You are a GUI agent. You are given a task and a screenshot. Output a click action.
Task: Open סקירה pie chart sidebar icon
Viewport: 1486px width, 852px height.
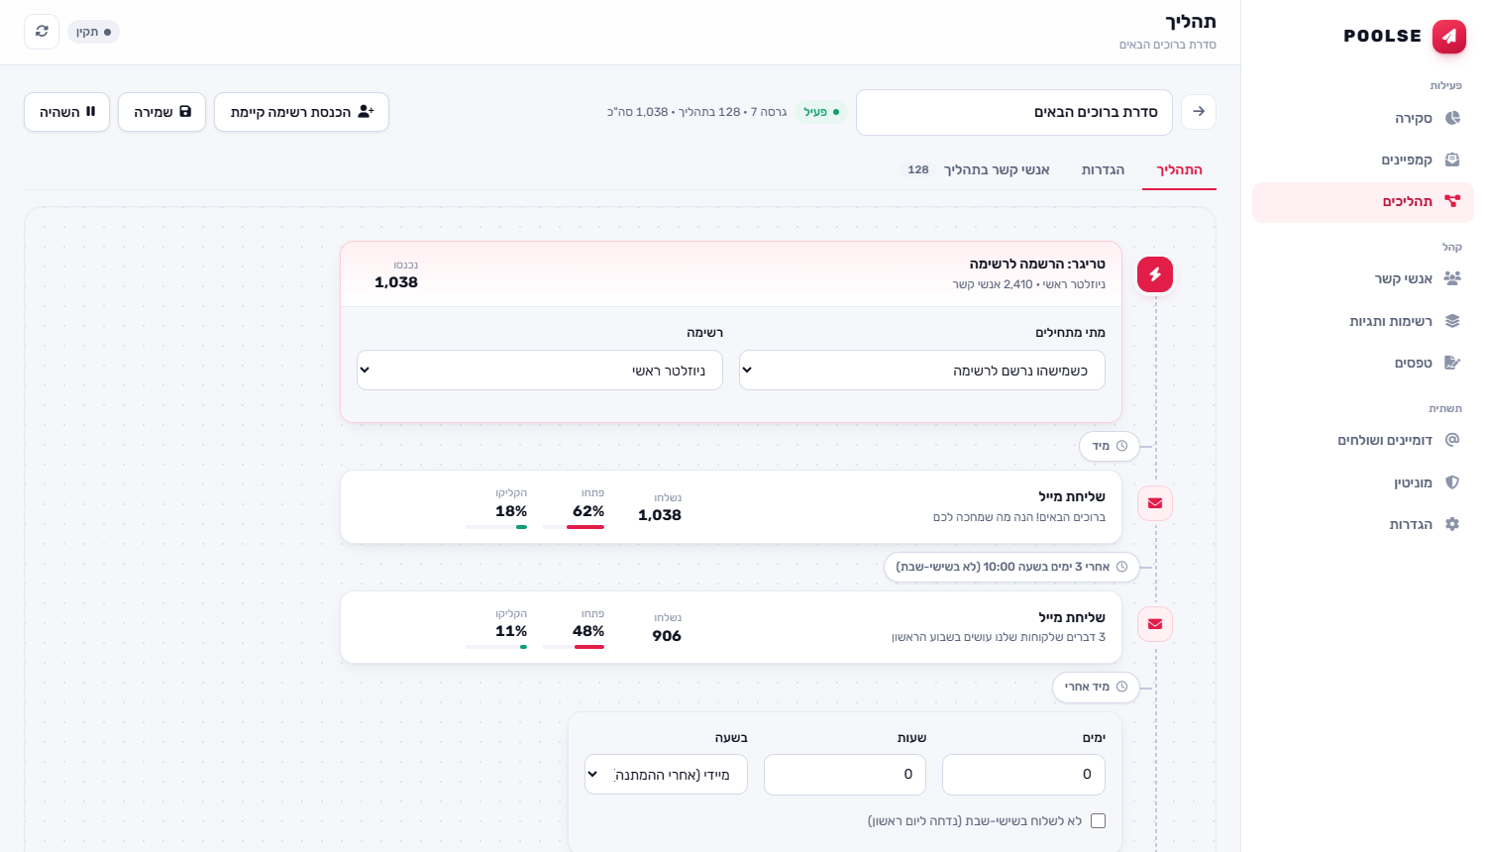pyautogui.click(x=1452, y=118)
